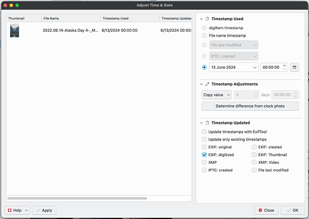
Task: Collapse the Timestamp Used section
Action: point(201,19)
